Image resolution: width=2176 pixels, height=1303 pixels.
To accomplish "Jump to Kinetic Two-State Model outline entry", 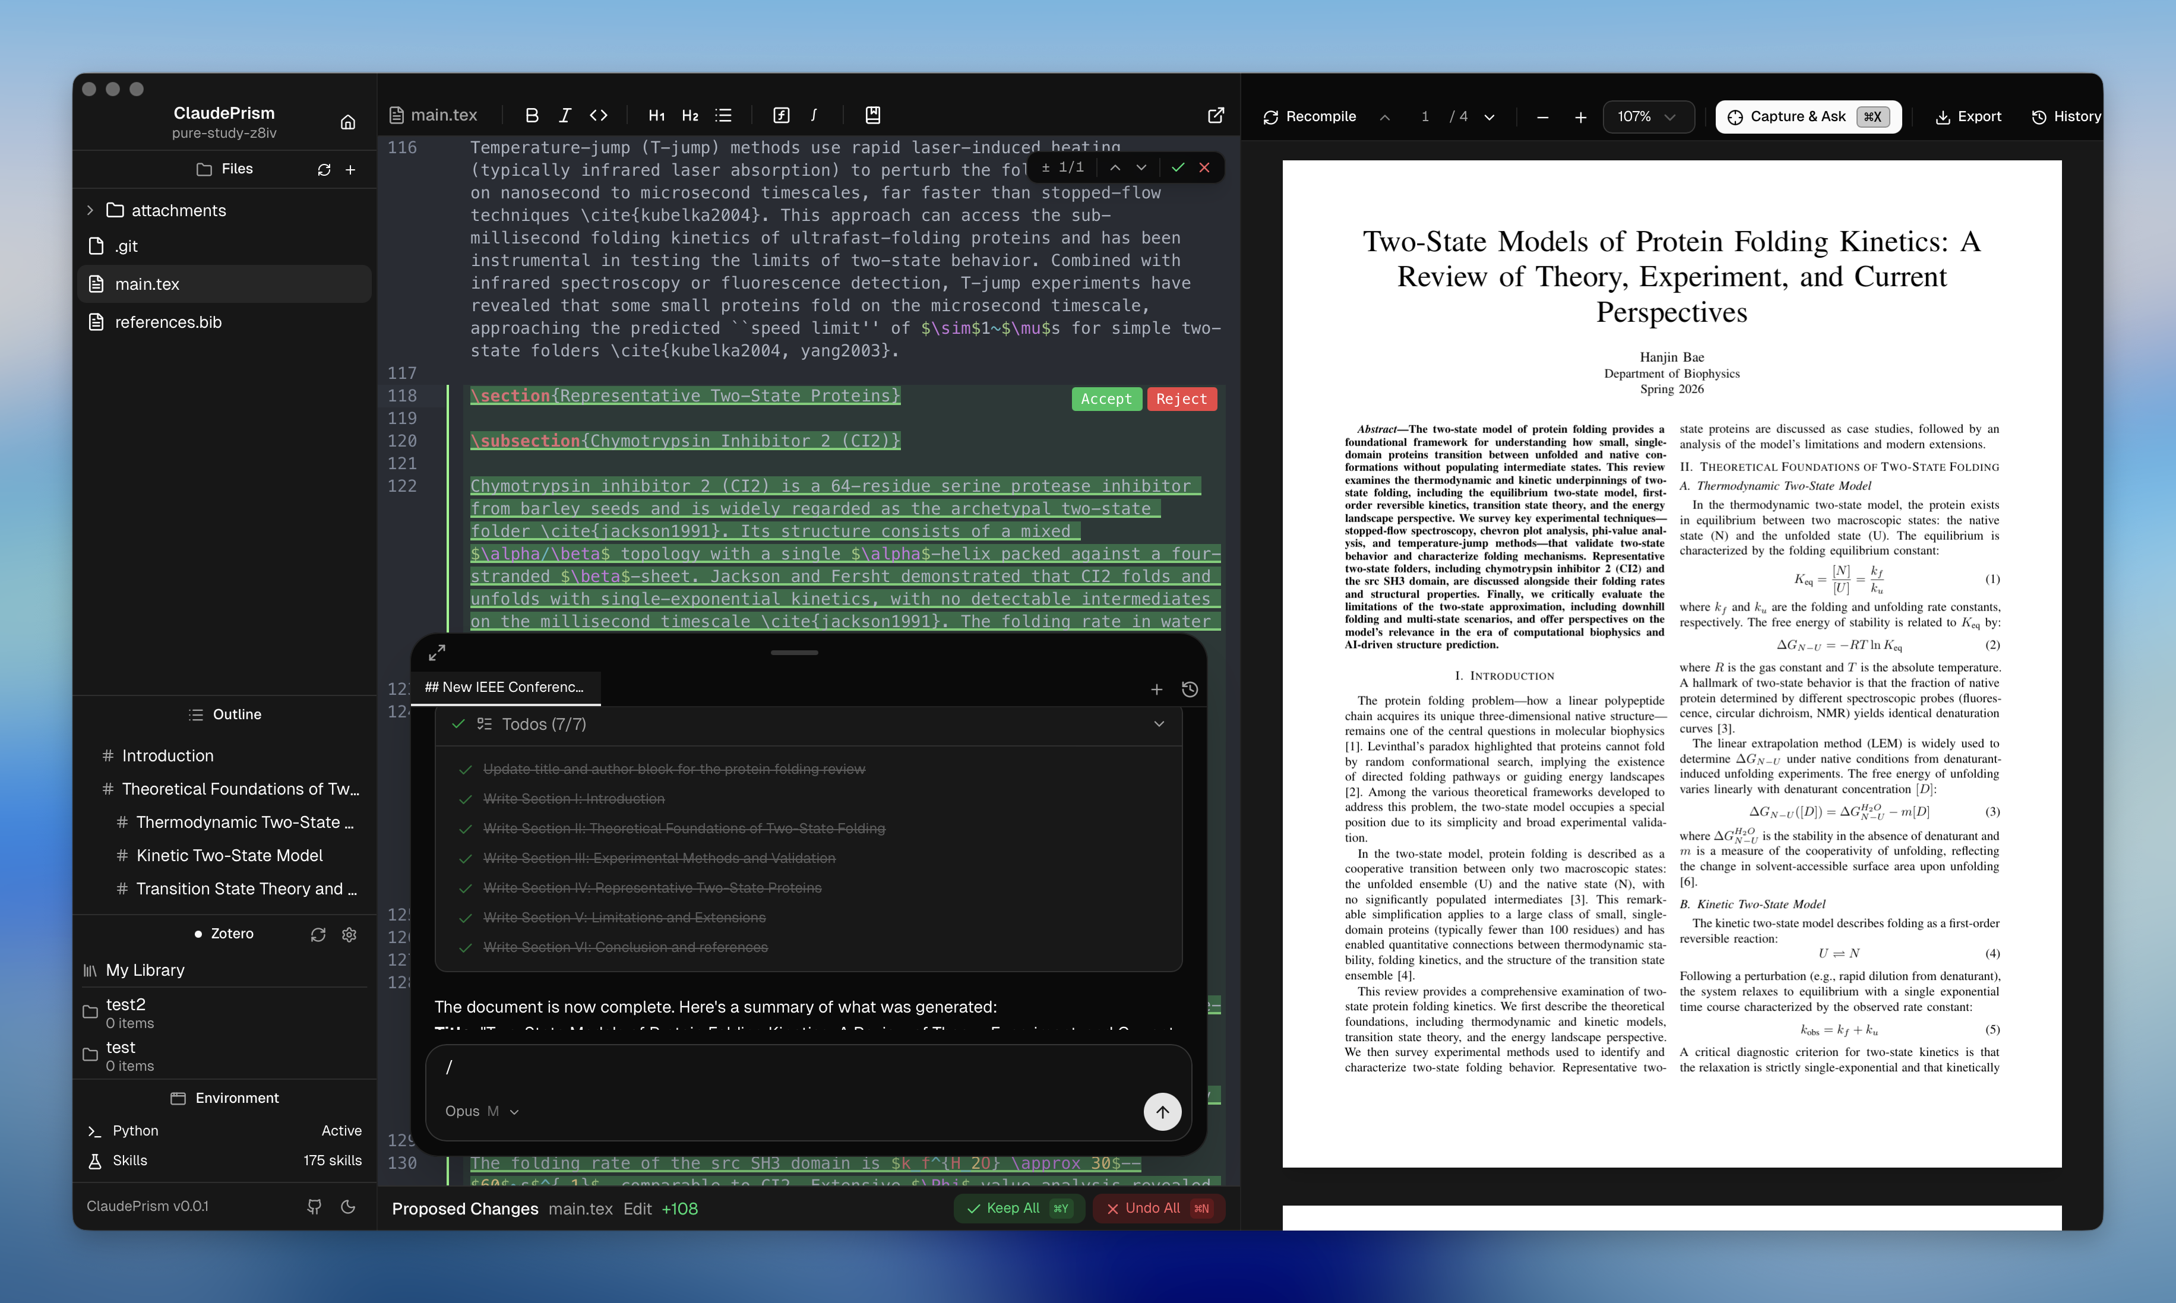I will 229,856.
